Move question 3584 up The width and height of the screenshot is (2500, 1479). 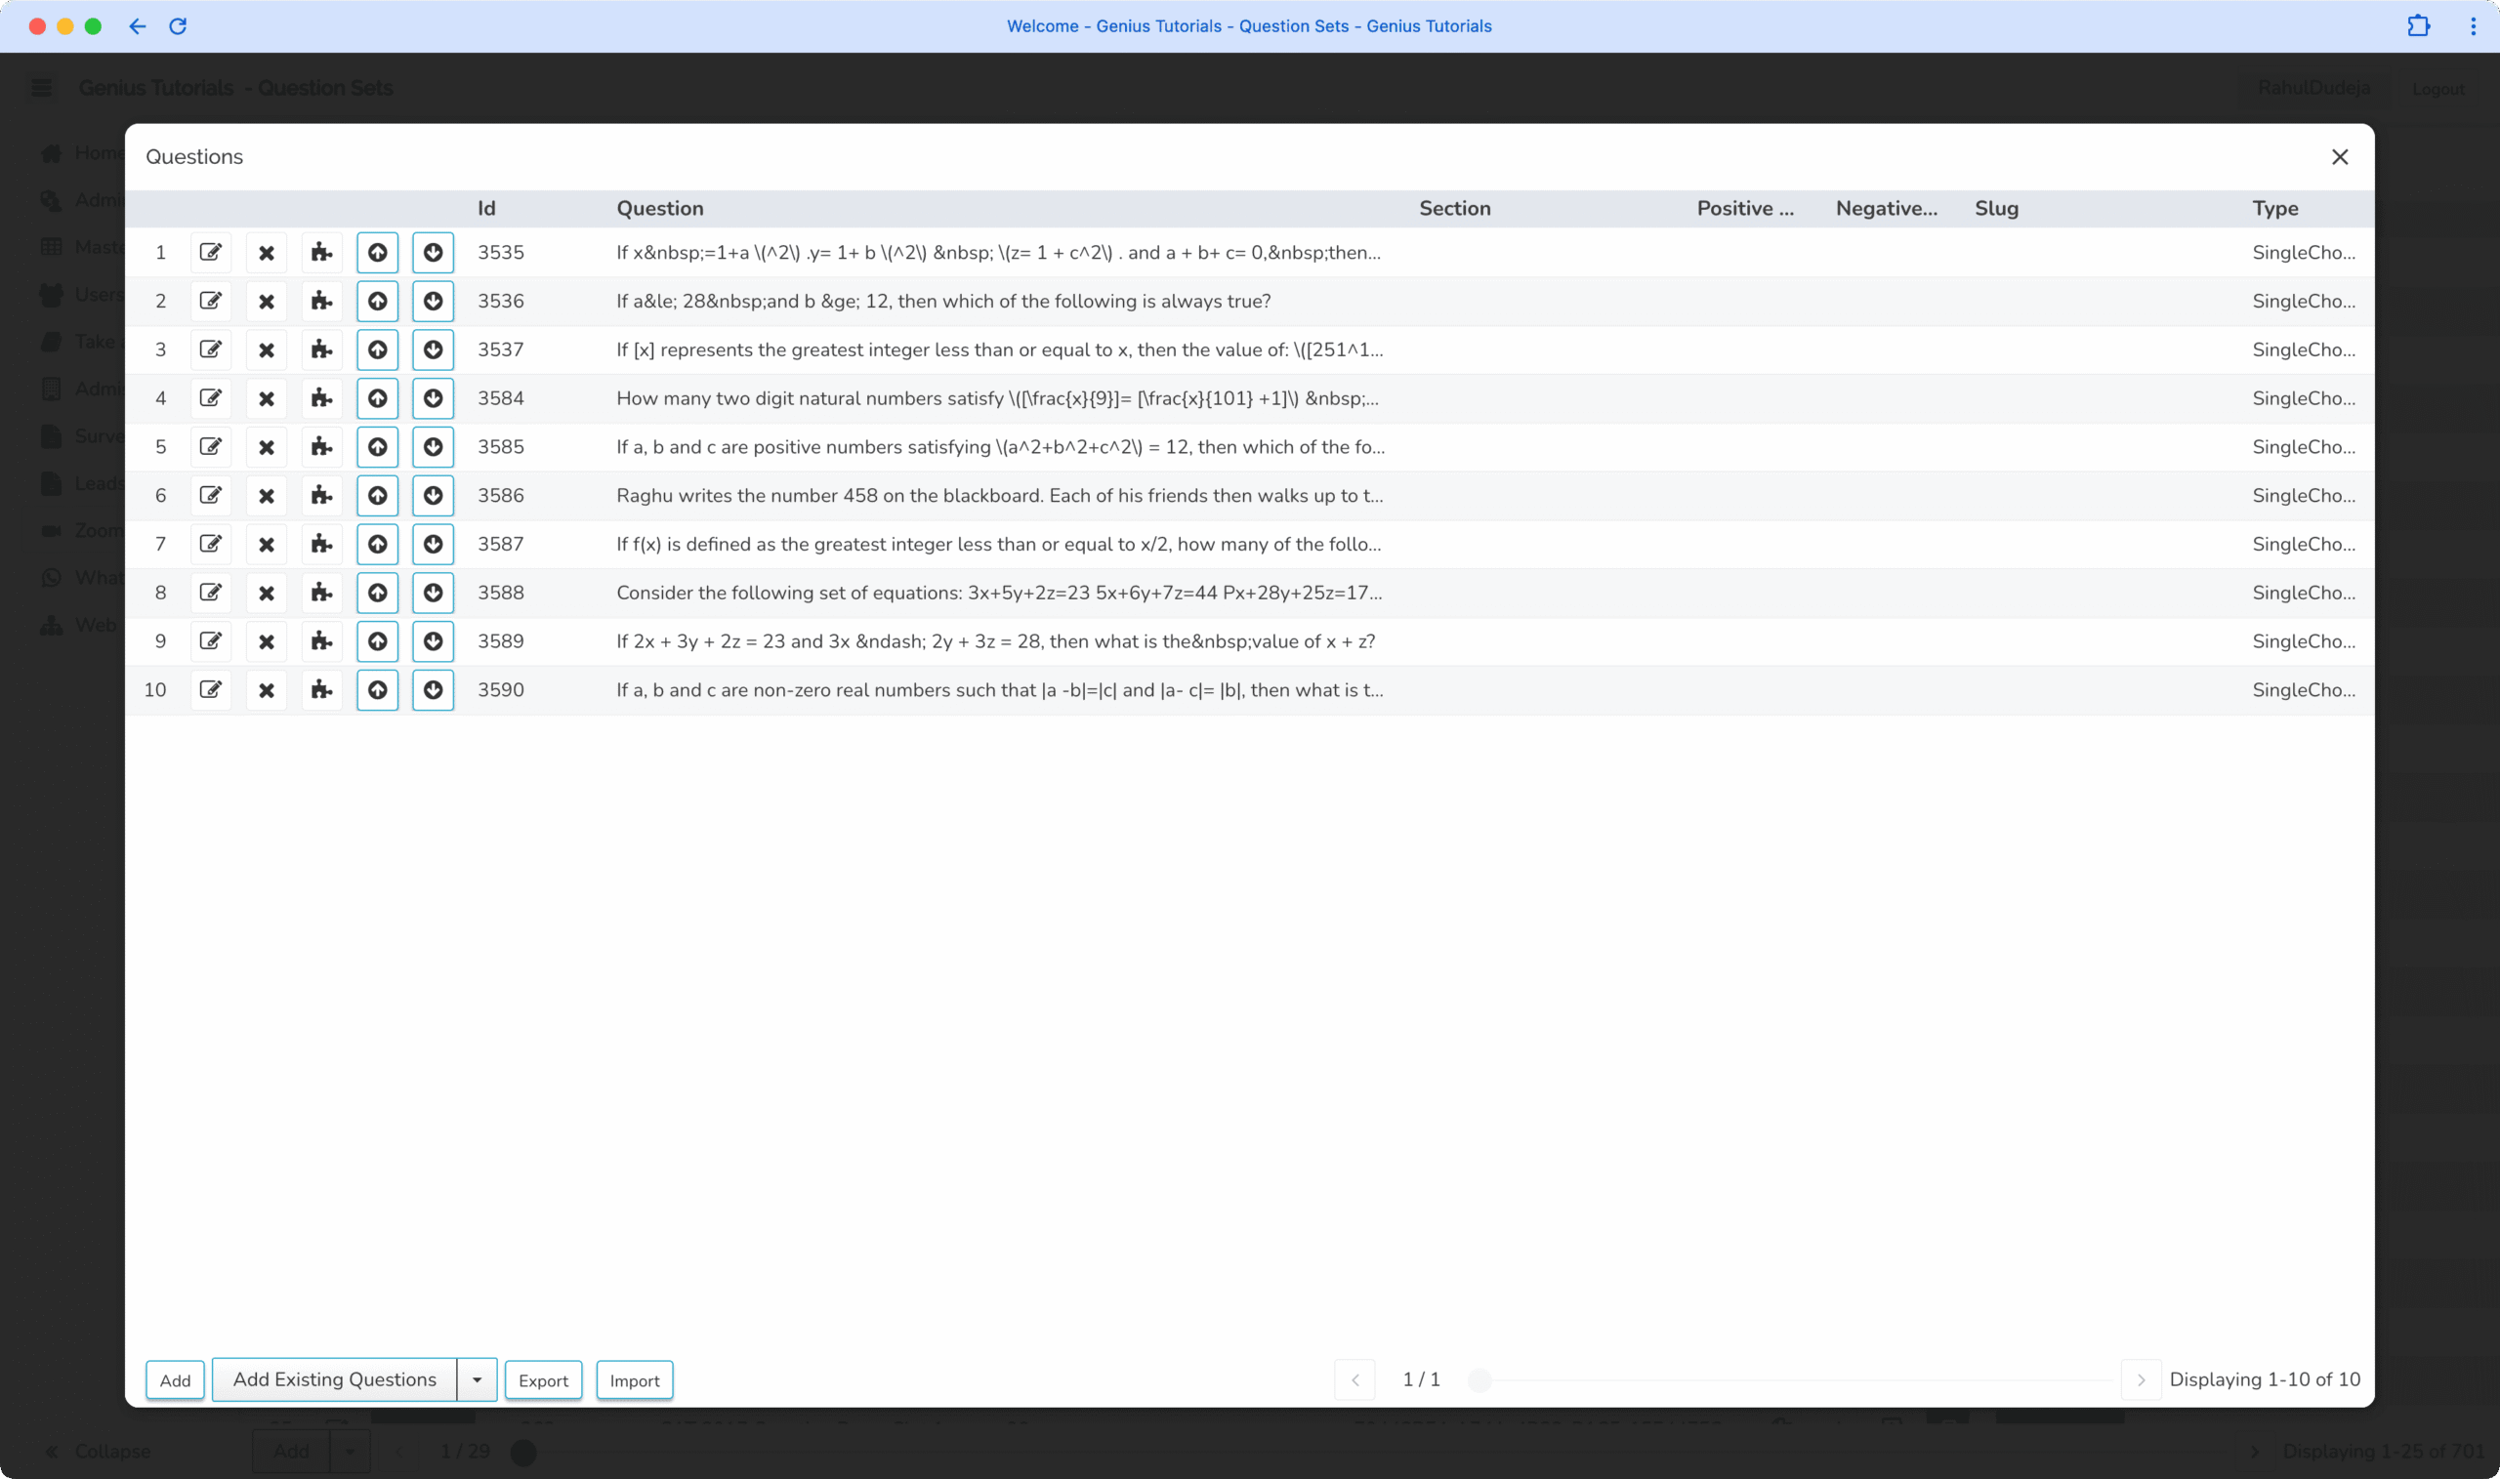[x=378, y=398]
